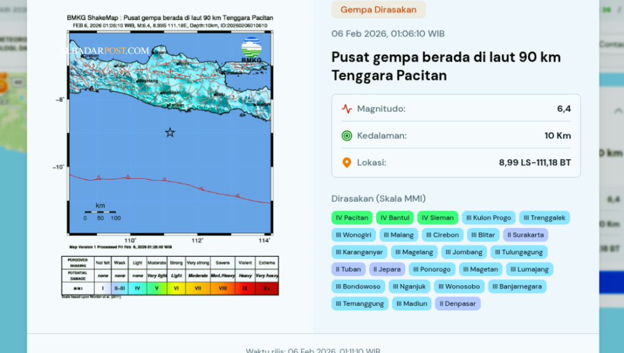
Task: Click the II Denpasar tag
Action: 458,303
